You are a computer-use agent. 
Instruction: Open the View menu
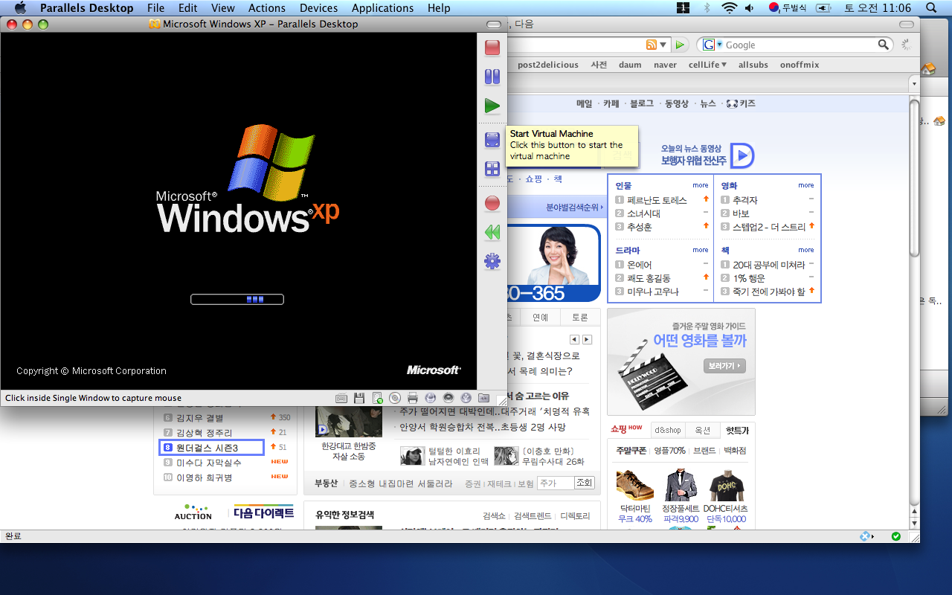click(x=223, y=8)
